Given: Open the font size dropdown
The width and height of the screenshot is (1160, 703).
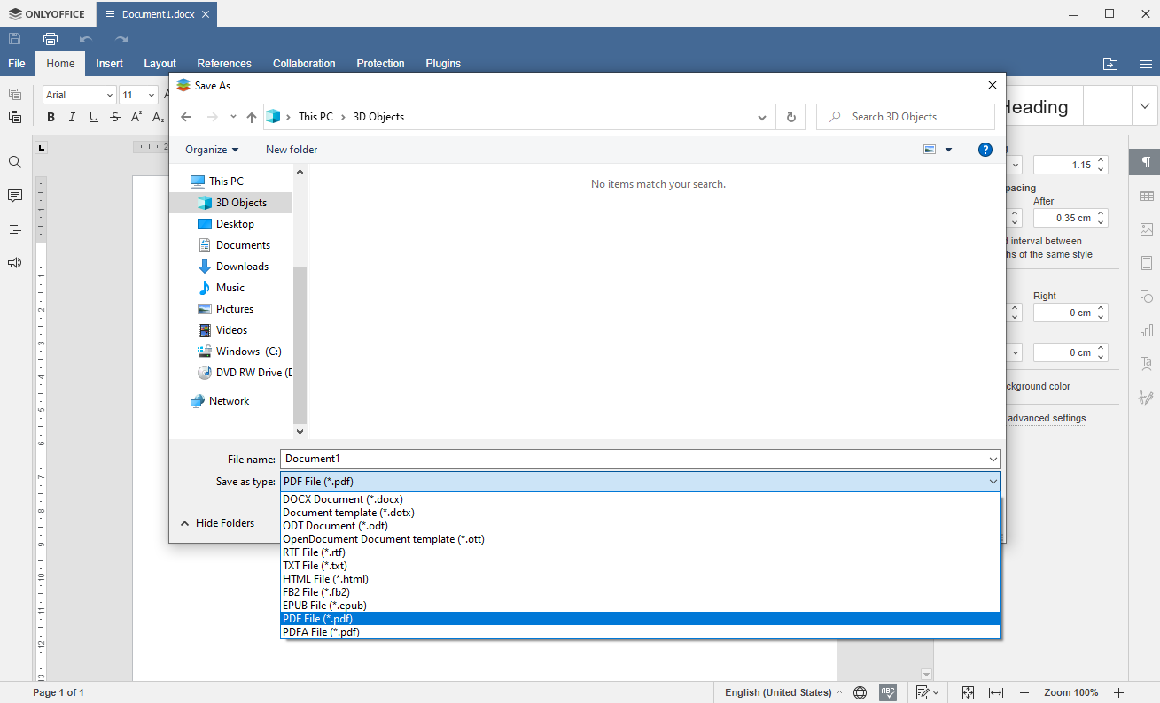Looking at the screenshot, I should (151, 94).
